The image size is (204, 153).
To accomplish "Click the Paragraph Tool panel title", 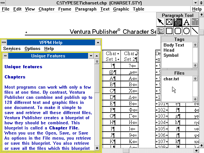I will (x=178, y=15).
